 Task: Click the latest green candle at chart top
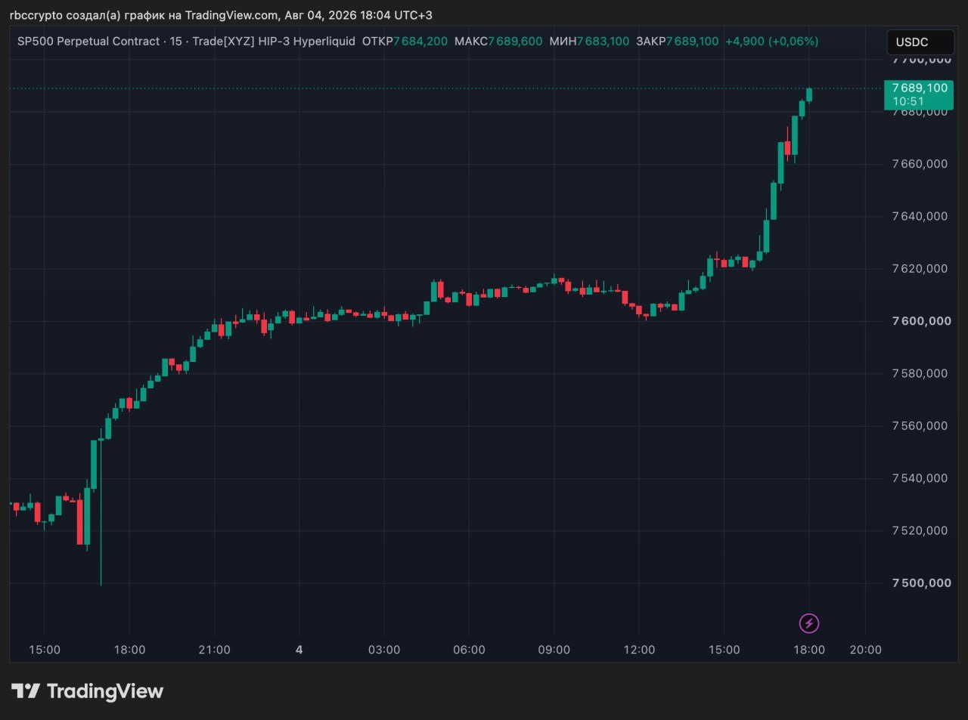click(809, 94)
